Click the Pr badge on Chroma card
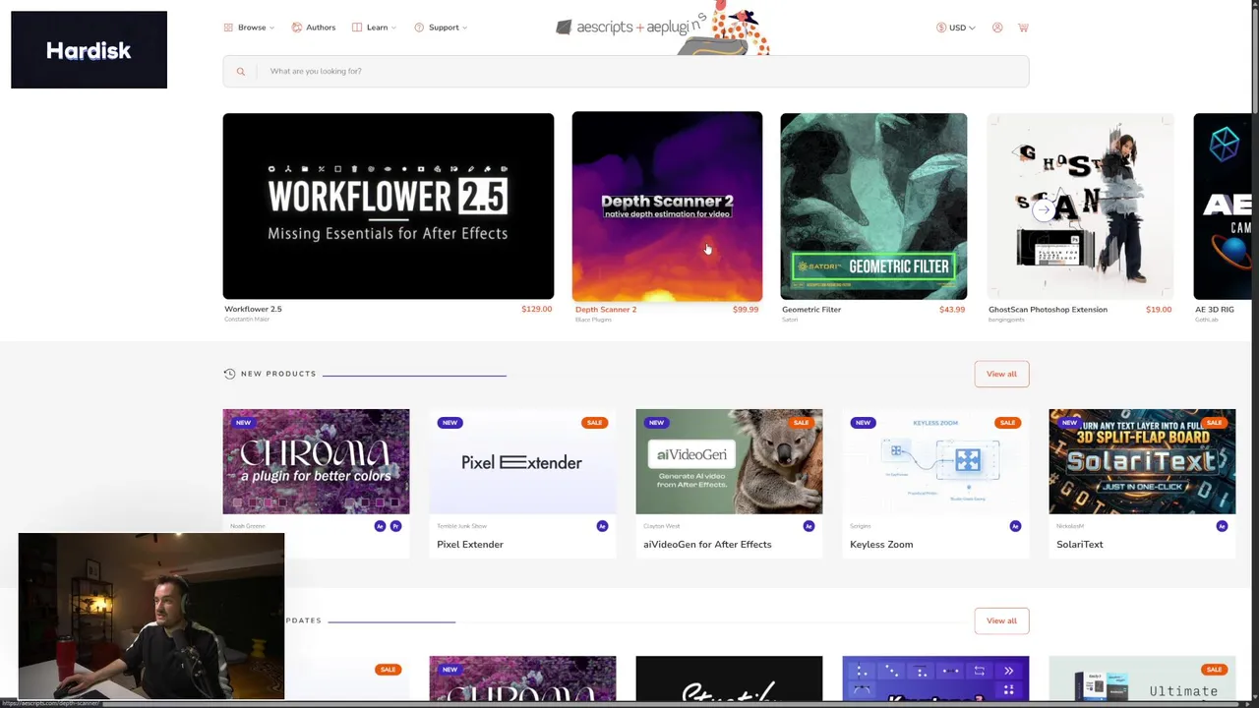The image size is (1259, 708). pyautogui.click(x=395, y=526)
